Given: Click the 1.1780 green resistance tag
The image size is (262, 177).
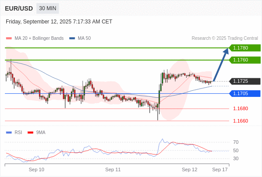Looking at the screenshot, I should [x=245, y=48].
